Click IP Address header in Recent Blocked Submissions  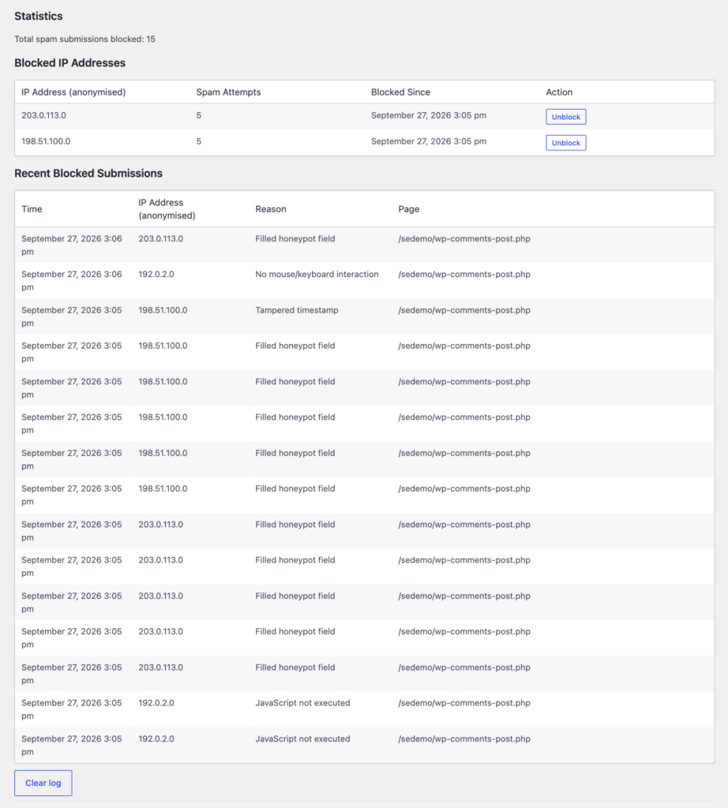click(x=167, y=208)
